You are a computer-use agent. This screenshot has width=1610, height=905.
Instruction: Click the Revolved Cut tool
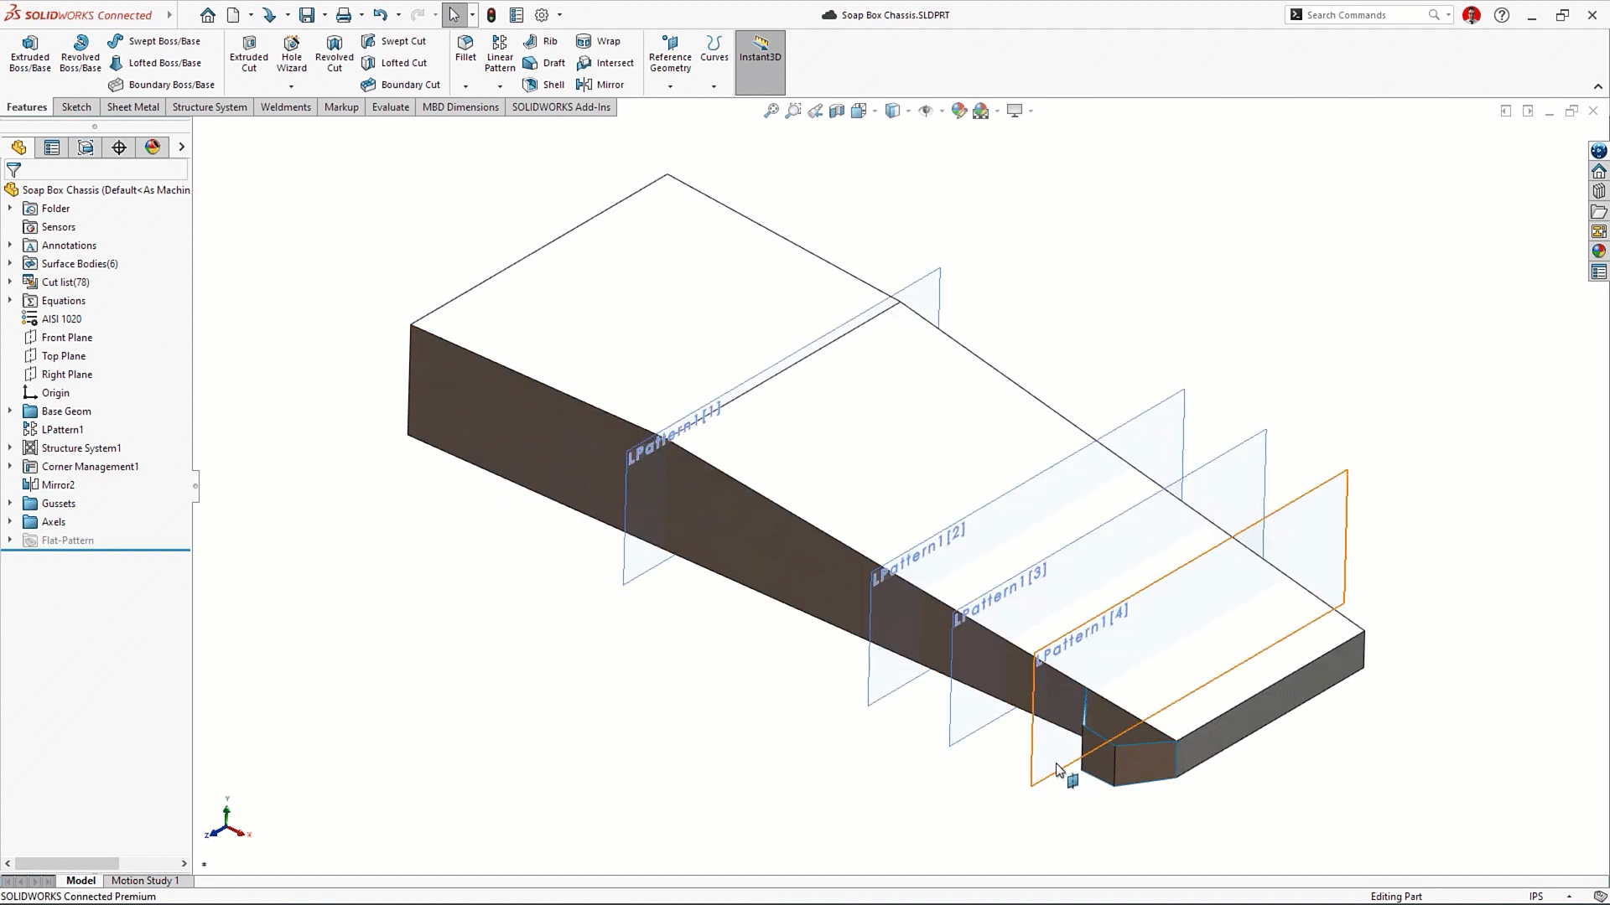[335, 54]
